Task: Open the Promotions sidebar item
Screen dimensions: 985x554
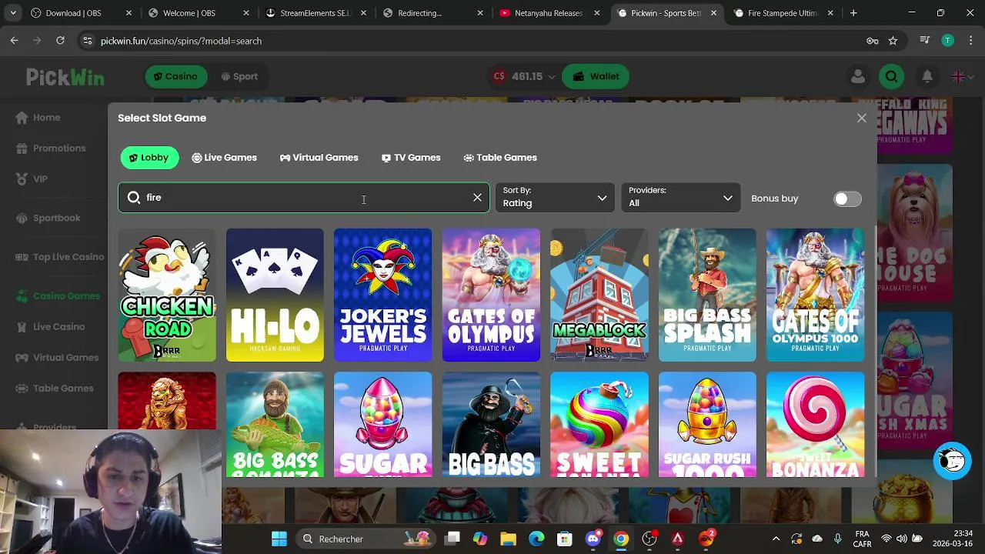Action: (x=50, y=149)
